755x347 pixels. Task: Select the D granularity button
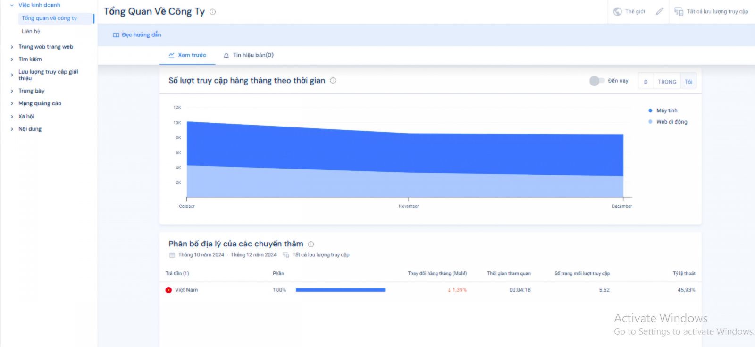tap(646, 82)
